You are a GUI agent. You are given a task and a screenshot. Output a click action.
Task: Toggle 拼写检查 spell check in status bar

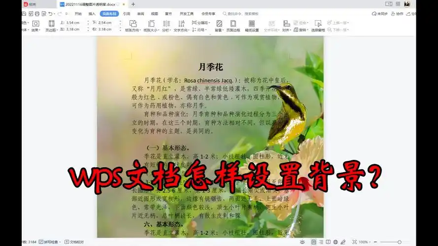click(49, 242)
